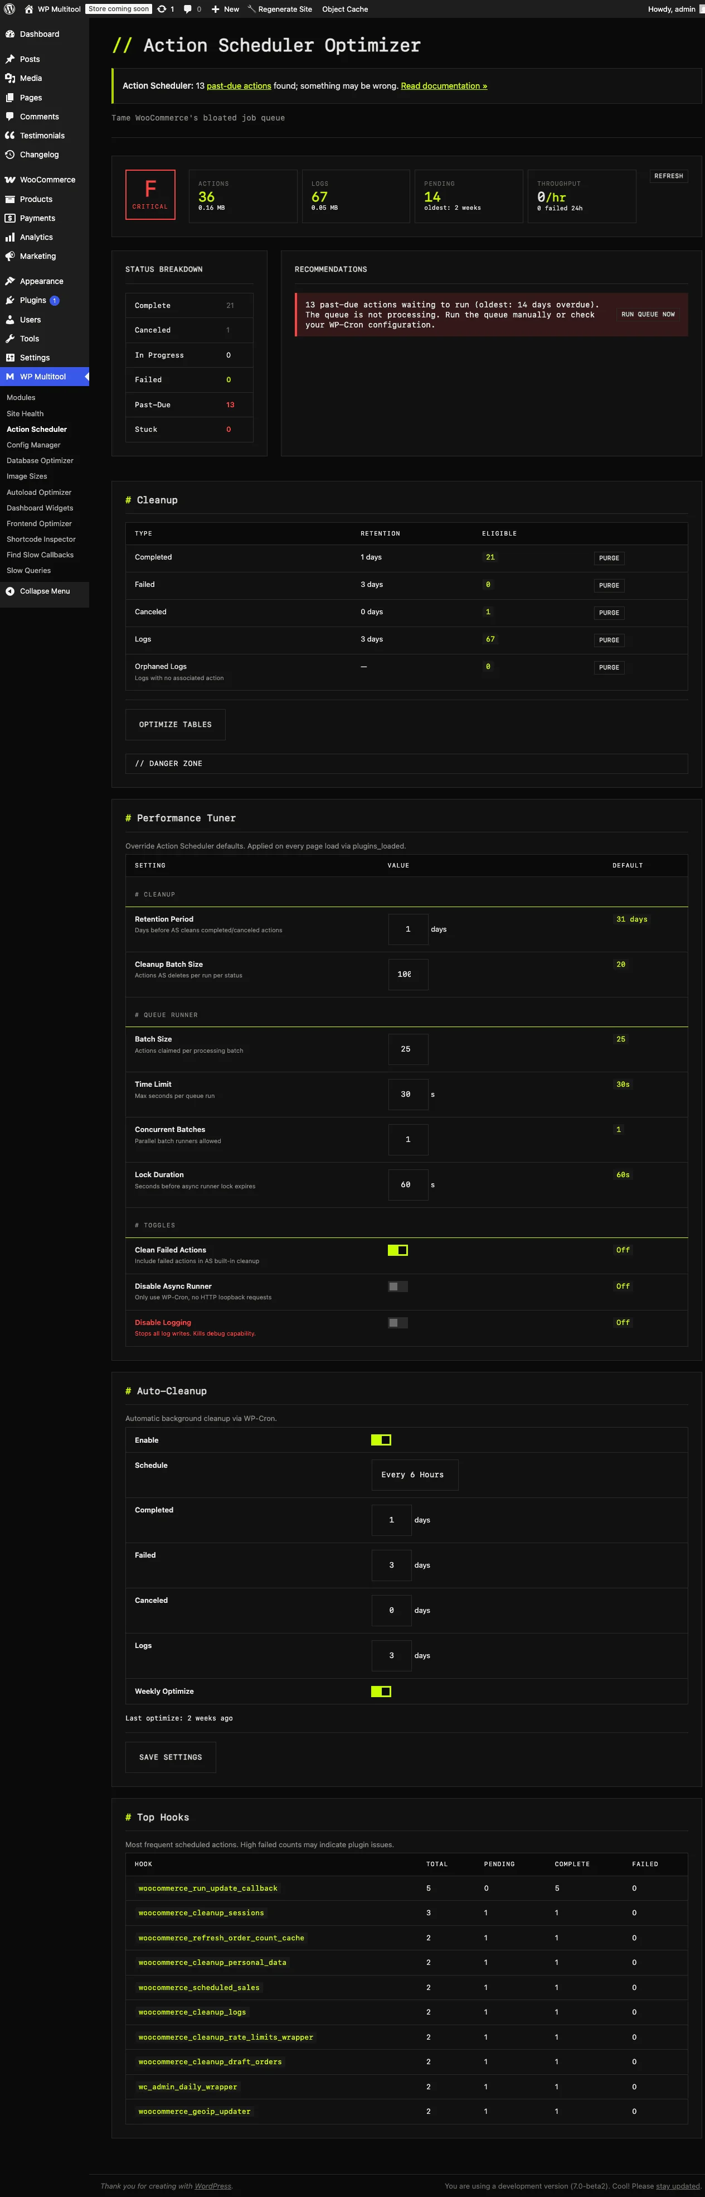The image size is (705, 2197).
Task: Click the Dashboard gauge icon in sidebar
Action: (10, 34)
